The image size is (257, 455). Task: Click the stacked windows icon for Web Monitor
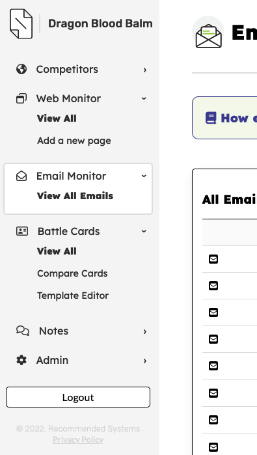click(21, 98)
